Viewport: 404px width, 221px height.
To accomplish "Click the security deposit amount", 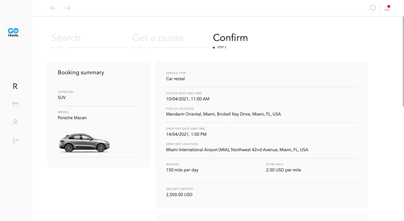I will (179, 195).
